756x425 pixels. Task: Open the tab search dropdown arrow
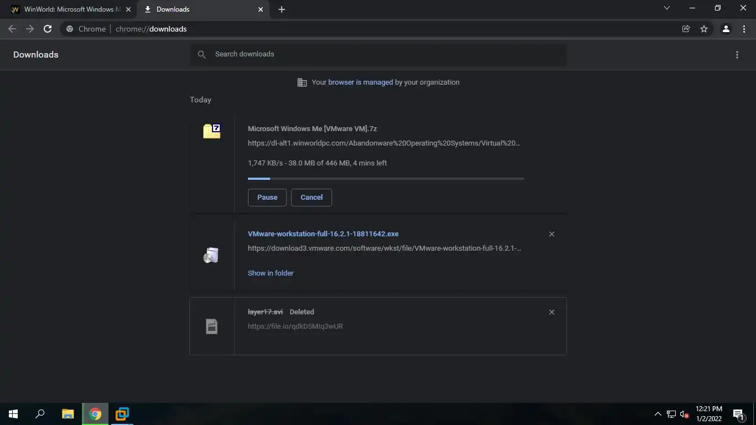point(667,8)
